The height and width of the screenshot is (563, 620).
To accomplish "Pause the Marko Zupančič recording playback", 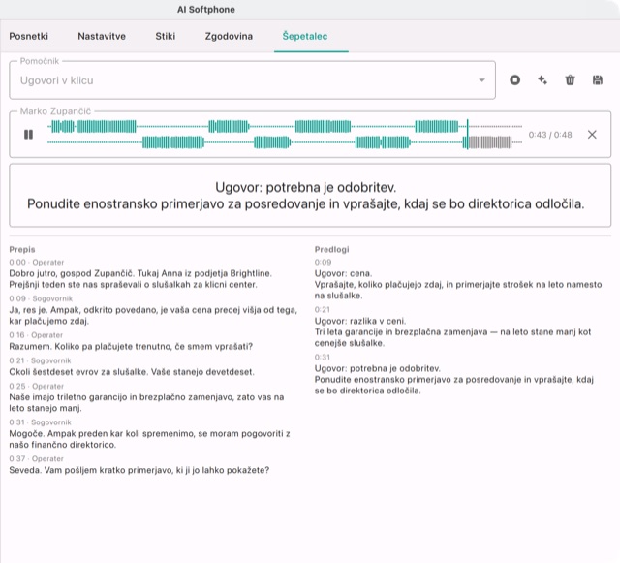I will [28, 135].
